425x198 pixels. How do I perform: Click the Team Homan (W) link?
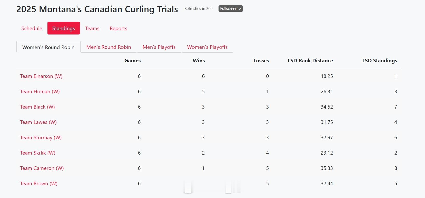pyautogui.click(x=40, y=91)
